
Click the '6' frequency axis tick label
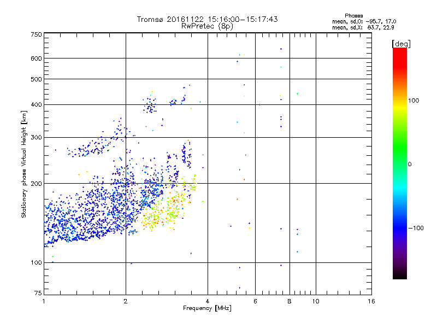click(x=255, y=301)
